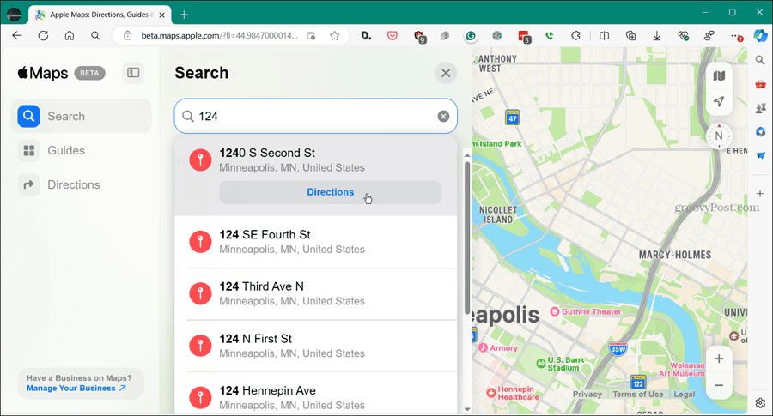Click the Armory map marker
773x416 pixels.
[483, 347]
